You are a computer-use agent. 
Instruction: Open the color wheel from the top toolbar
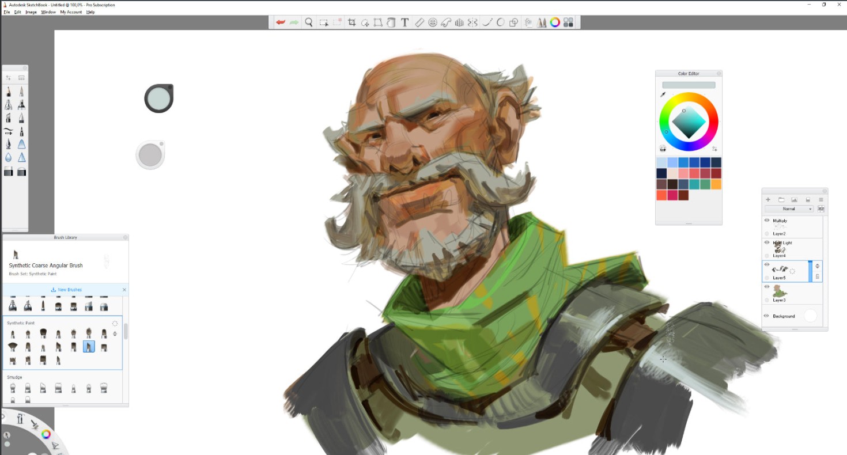(x=555, y=22)
